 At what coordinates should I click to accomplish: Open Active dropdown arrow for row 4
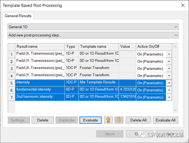tap(169, 76)
